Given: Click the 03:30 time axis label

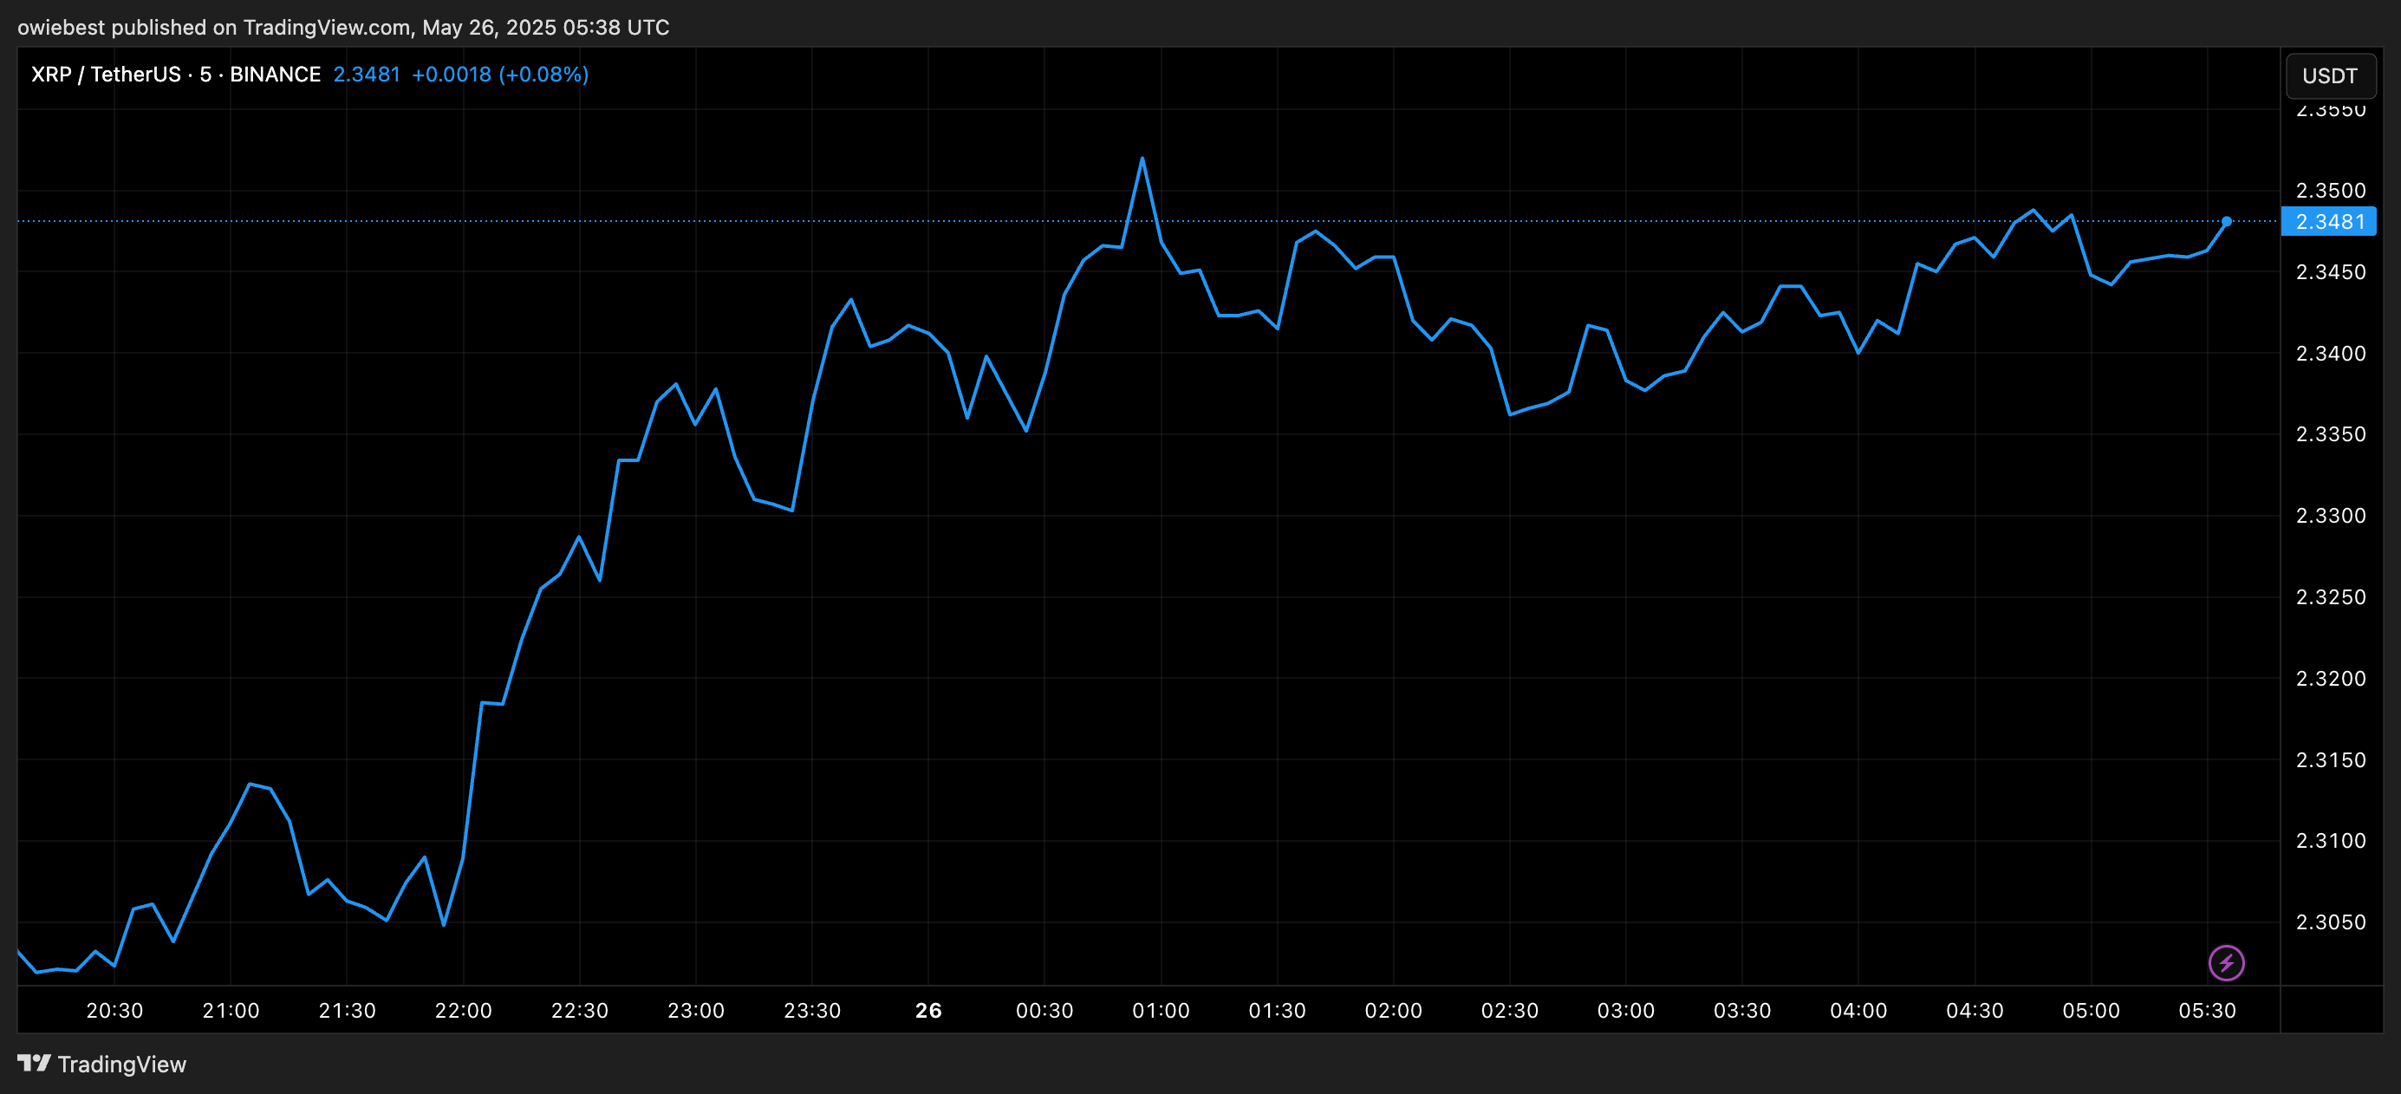Looking at the screenshot, I should [1742, 1011].
